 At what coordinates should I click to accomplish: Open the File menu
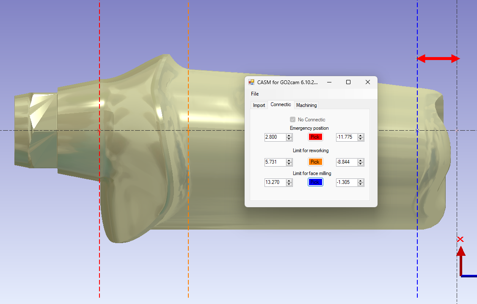(255, 94)
